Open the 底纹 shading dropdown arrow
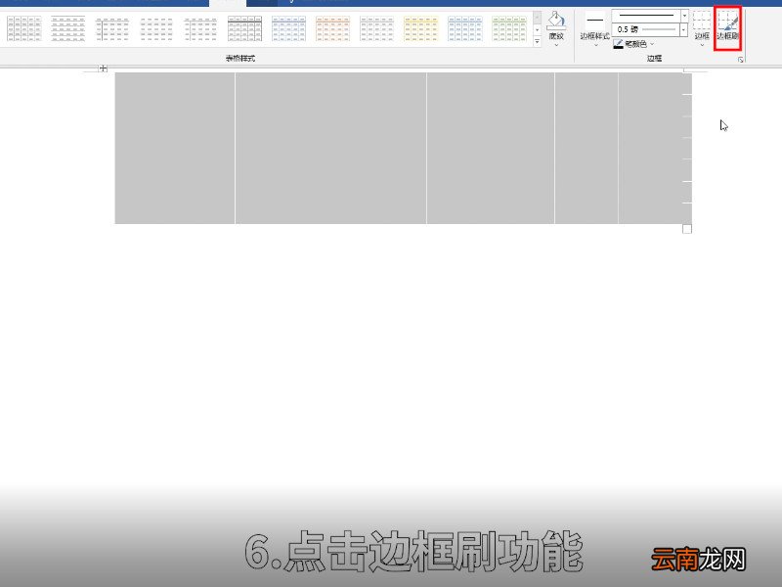 click(x=556, y=45)
